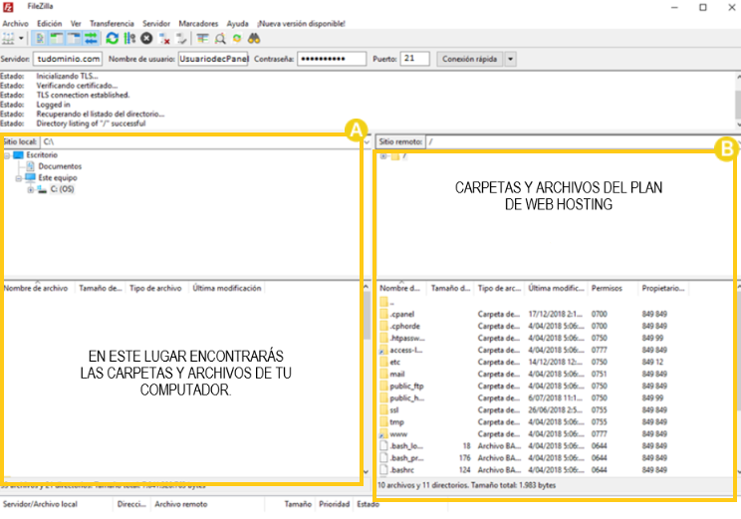741x519 pixels.
Task: Click the Sitio local path field
Action: point(201,141)
